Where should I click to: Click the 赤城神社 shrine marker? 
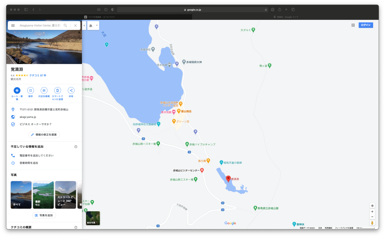[153, 50]
